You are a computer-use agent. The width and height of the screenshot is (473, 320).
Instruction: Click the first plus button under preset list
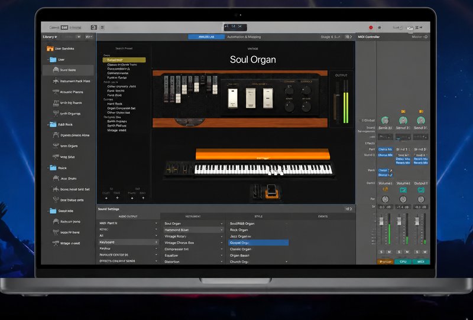[x=106, y=198]
